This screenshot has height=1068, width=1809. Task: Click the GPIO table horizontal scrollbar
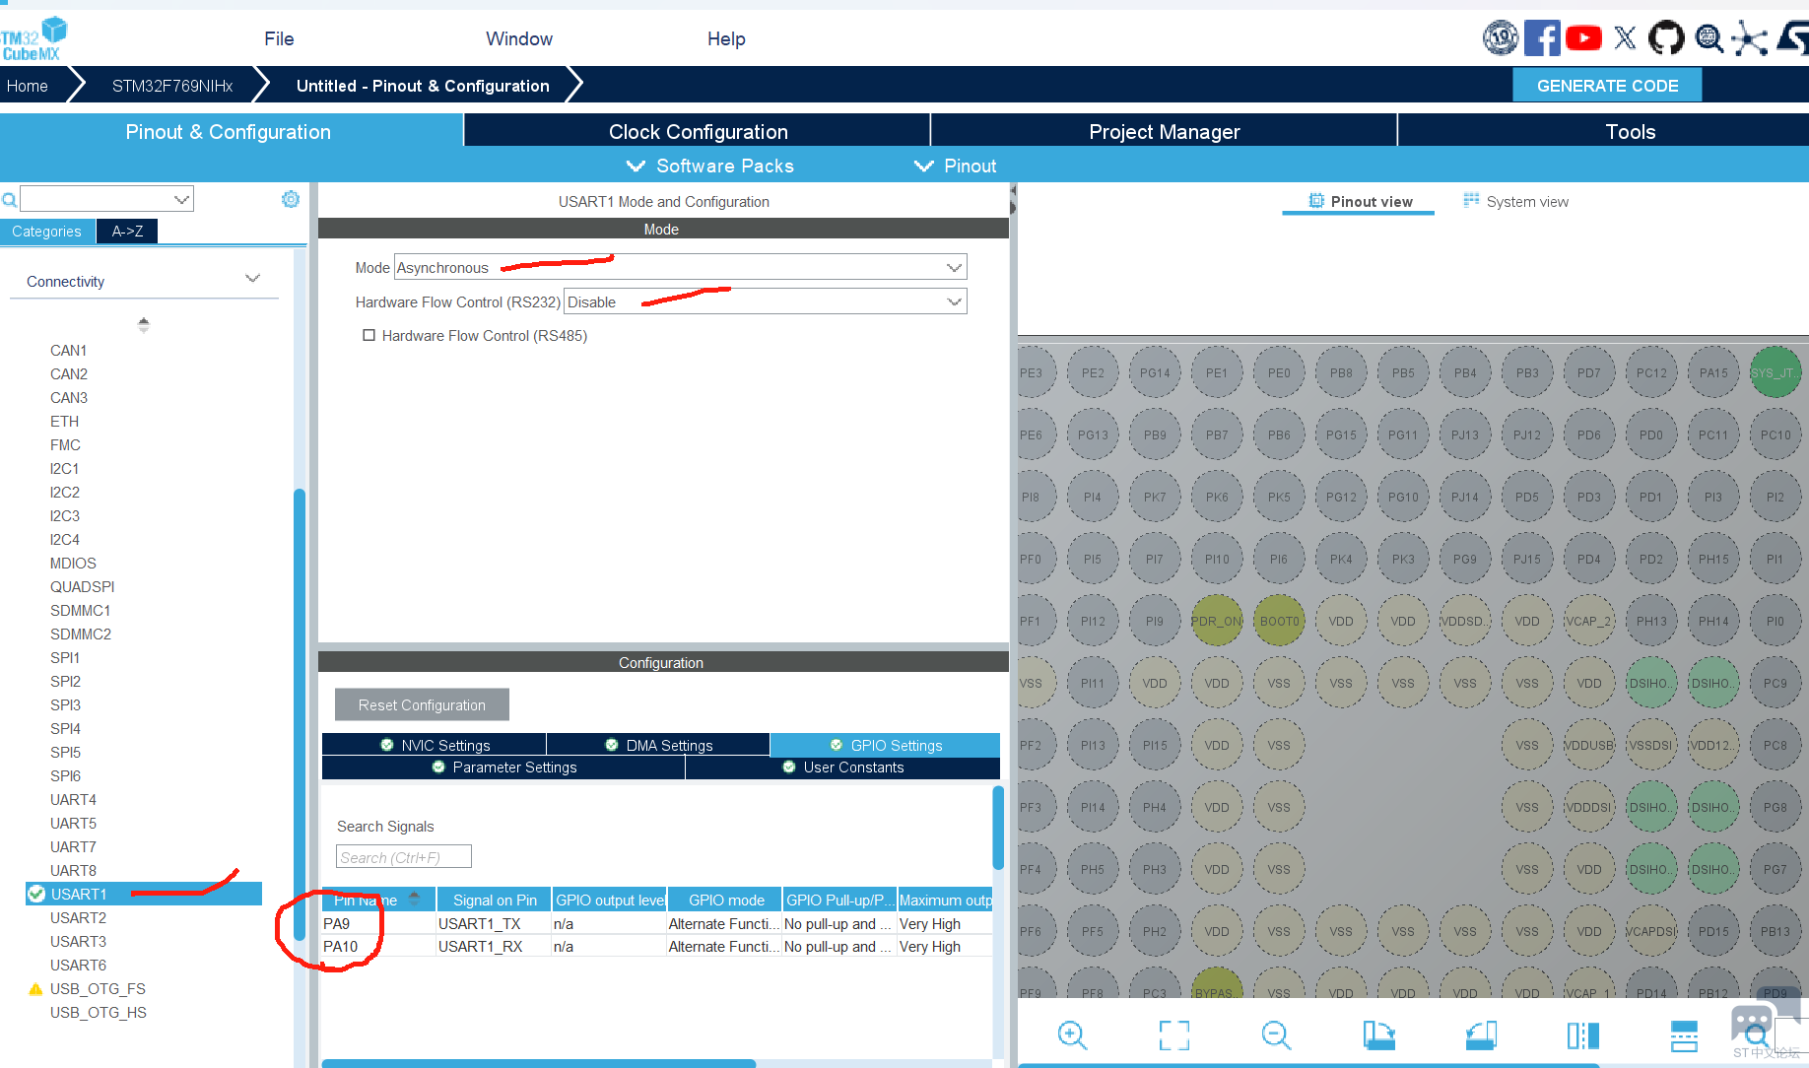point(539,1063)
